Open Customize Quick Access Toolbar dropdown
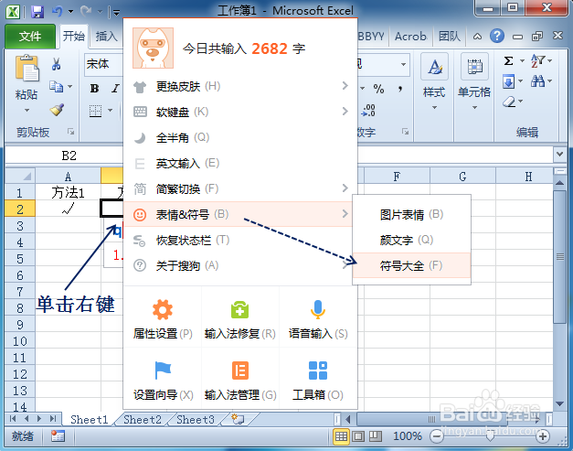 pyautogui.click(x=117, y=13)
